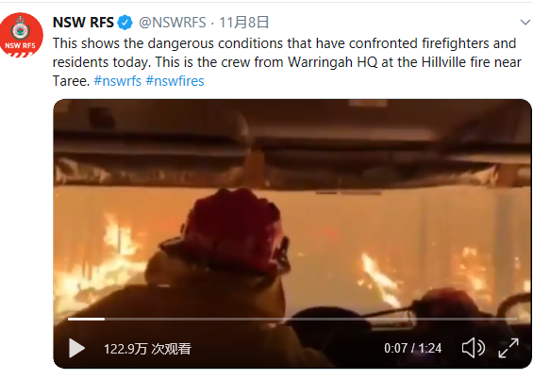Mute the video with the speaker icon
Screen dimensions: 533x379
[x=474, y=348]
